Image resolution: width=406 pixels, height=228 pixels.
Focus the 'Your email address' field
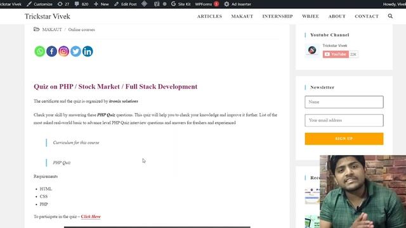pyautogui.click(x=344, y=120)
